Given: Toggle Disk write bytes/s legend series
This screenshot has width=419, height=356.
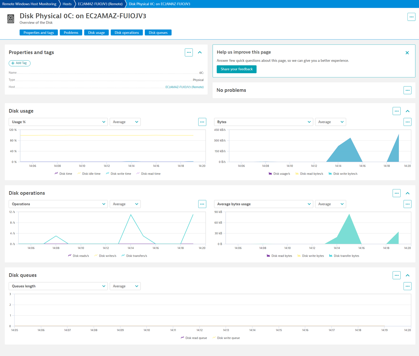Looking at the screenshot, I should 343,174.
